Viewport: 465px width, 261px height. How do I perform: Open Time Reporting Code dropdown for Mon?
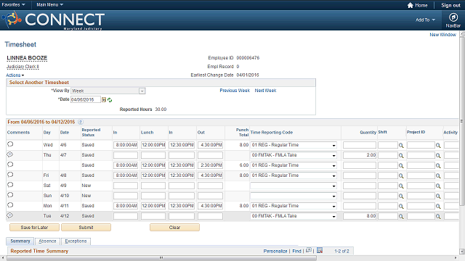coord(294,206)
